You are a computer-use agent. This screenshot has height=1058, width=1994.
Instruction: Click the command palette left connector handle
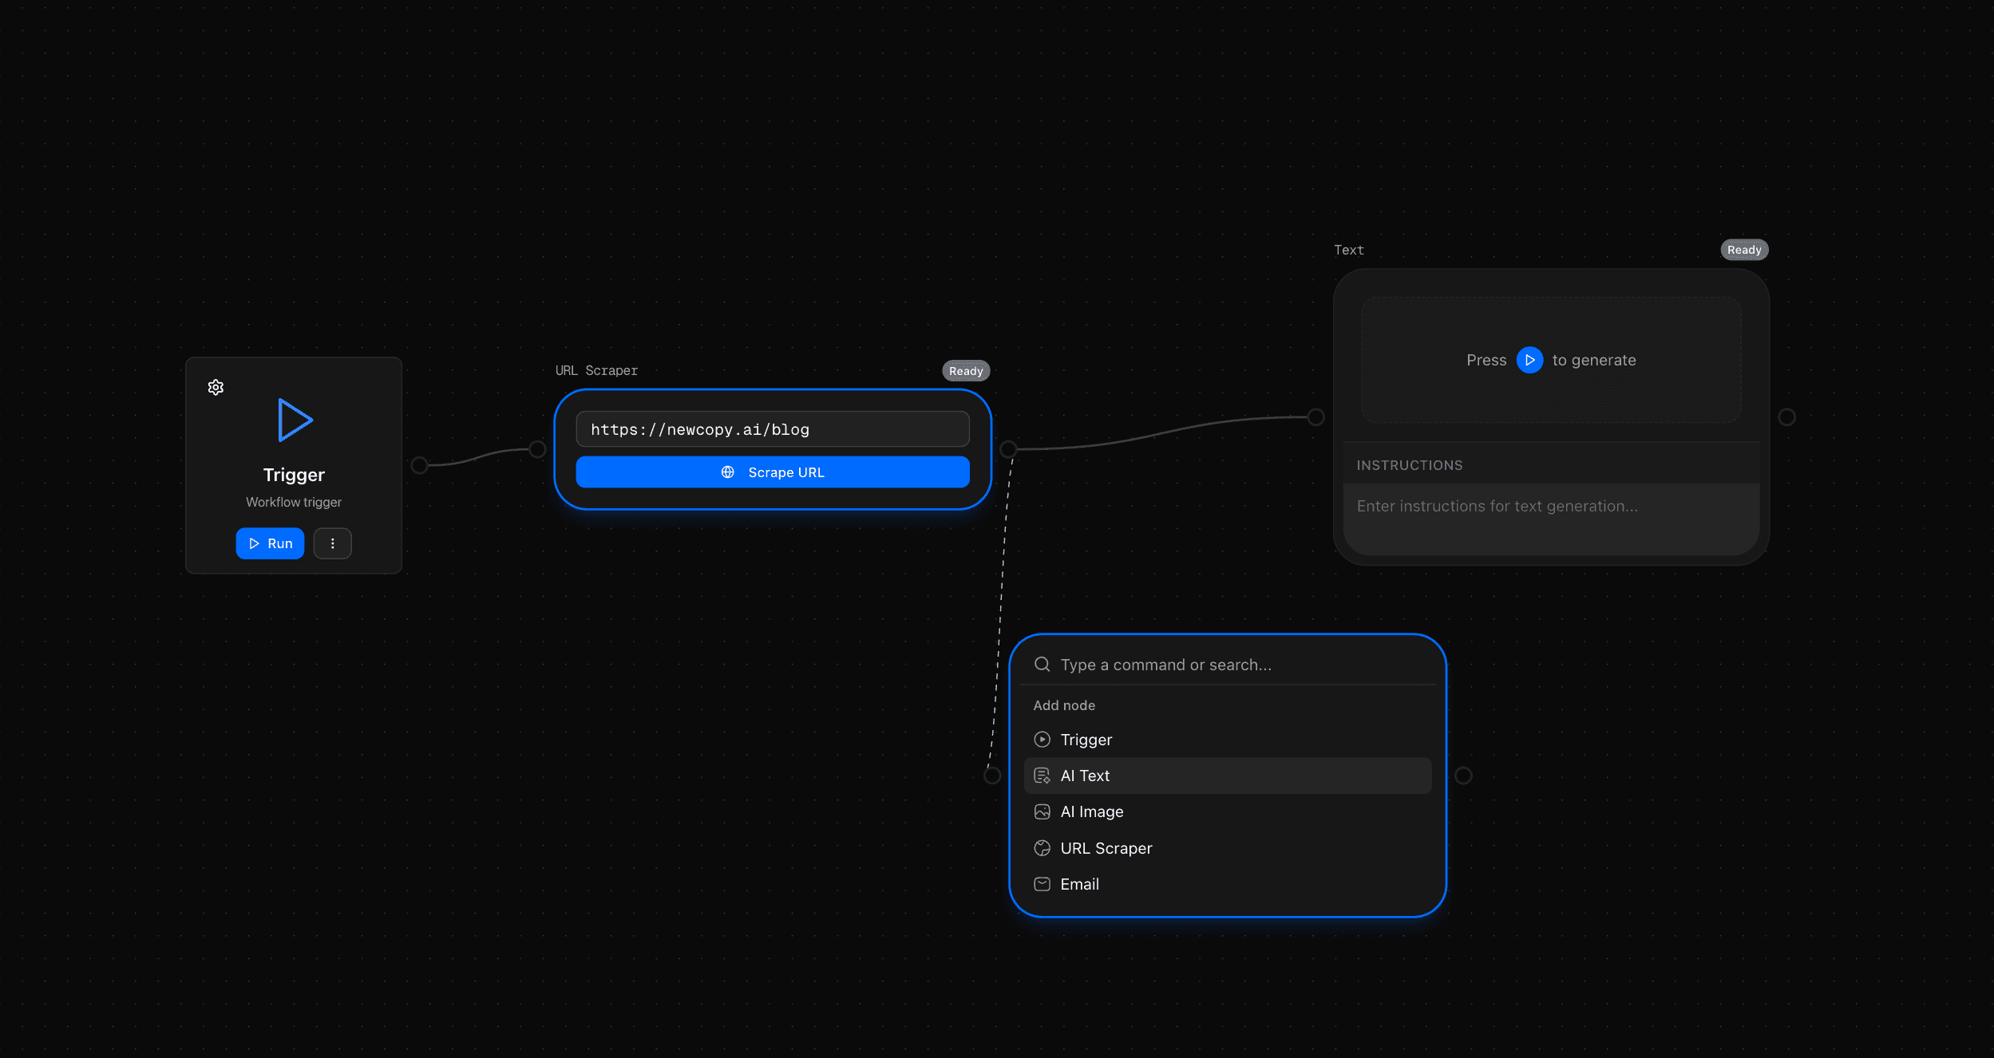(x=992, y=776)
